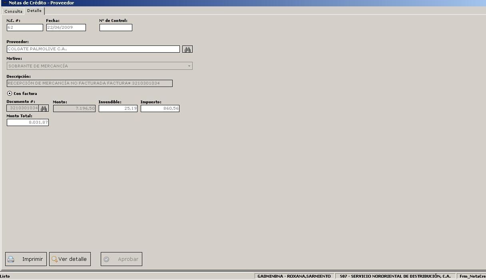Click the Proveedor text field
The image size is (486, 280).
pyautogui.click(x=93, y=49)
